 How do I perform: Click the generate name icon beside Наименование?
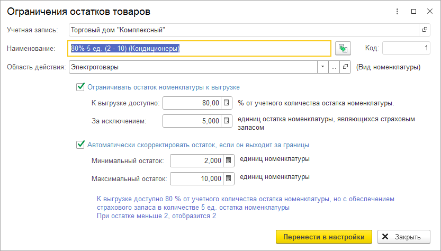[x=344, y=48]
